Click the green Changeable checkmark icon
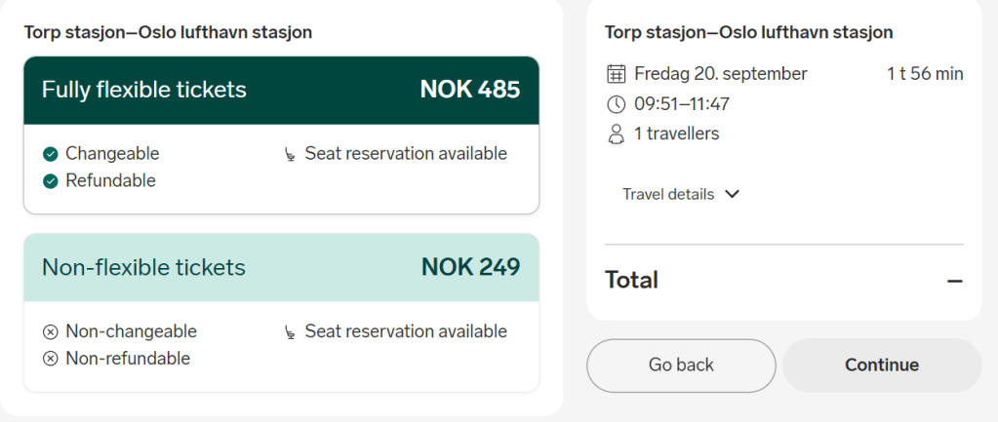Screen dimensions: 998x422 tap(51, 154)
